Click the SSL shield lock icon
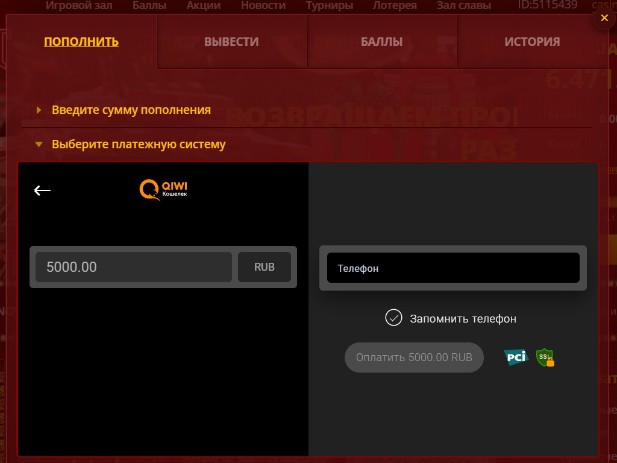 [545, 357]
